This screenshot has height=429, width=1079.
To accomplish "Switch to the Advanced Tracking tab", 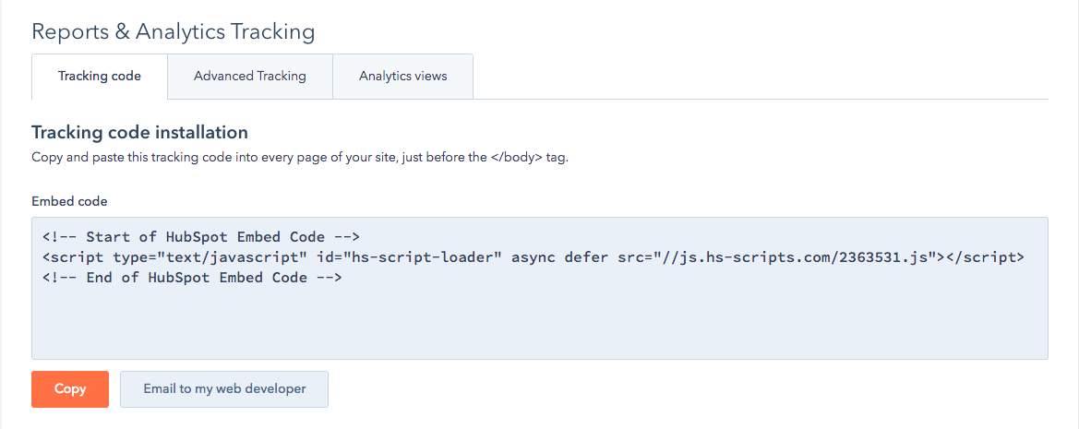I will 250,77.
